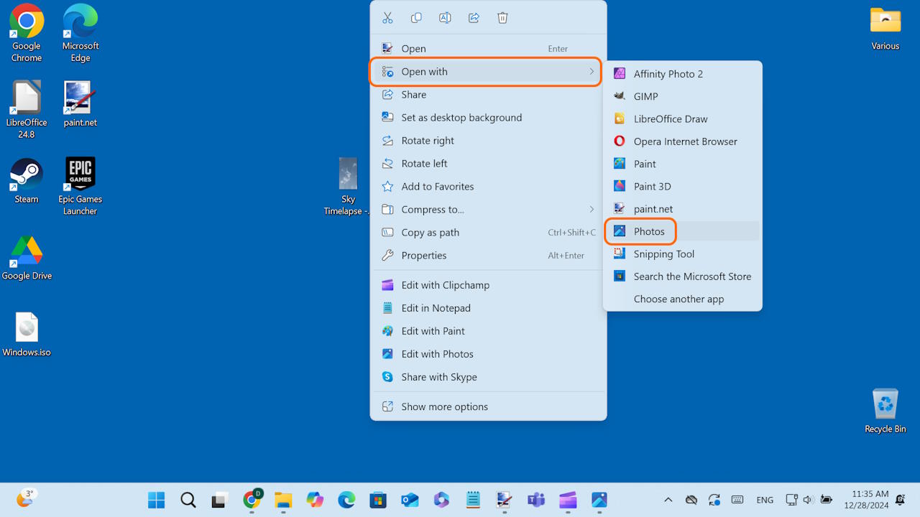Click the Delete trash icon in context menu
The image size is (920, 517).
tap(502, 18)
